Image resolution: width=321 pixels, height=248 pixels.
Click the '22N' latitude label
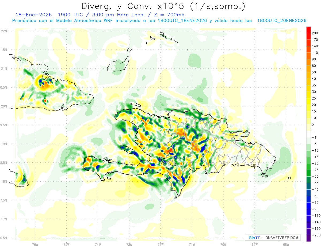[4, 31]
